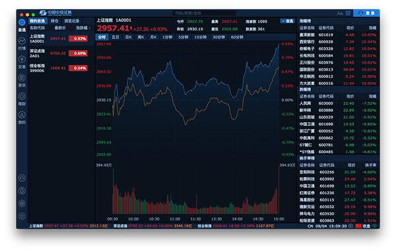This screenshot has height=252, width=396.
Task: Click the bottom-most circular sidebar icon
Action: click(22, 216)
